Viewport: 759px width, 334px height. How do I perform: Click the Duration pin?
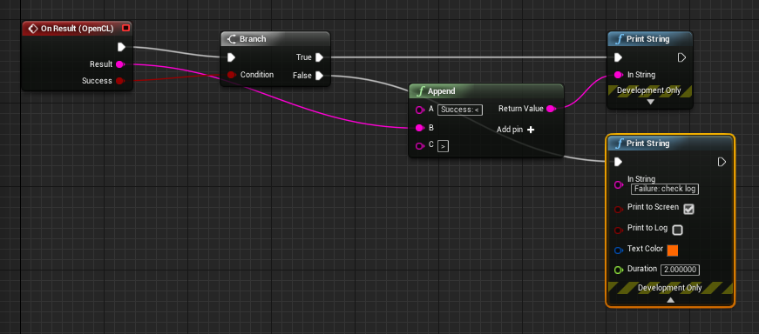[x=618, y=270]
